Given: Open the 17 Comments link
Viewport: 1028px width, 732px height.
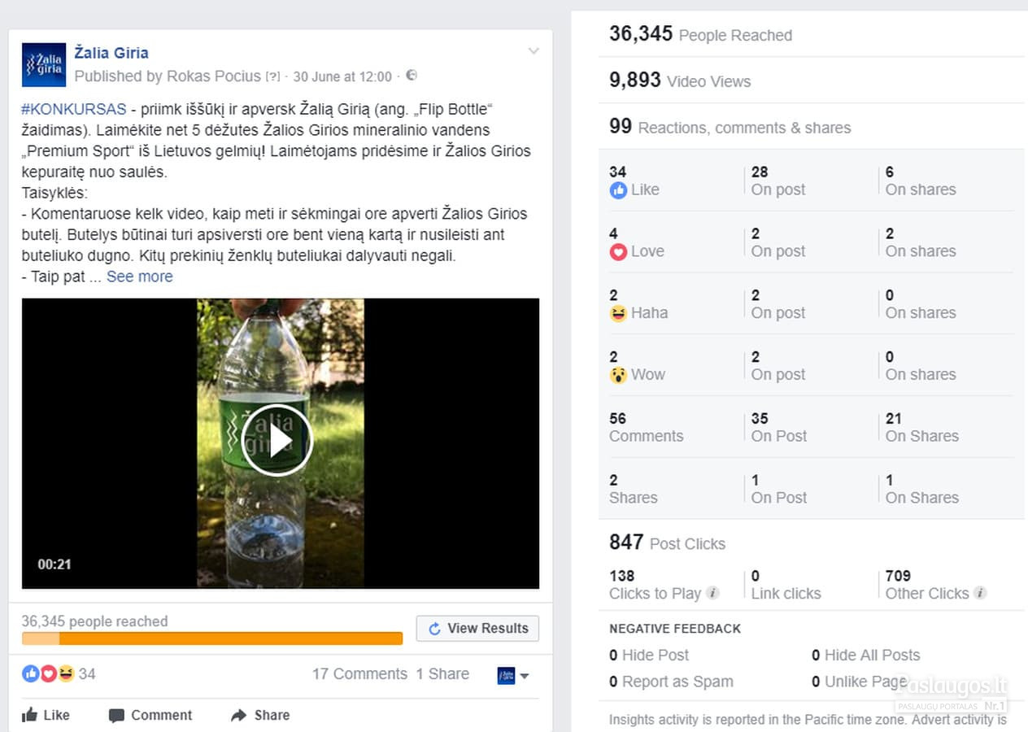Looking at the screenshot, I should pyautogui.click(x=359, y=673).
